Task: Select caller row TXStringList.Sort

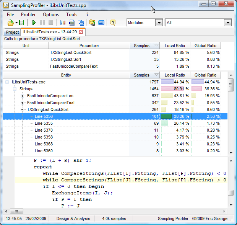Action: [x=112, y=59]
